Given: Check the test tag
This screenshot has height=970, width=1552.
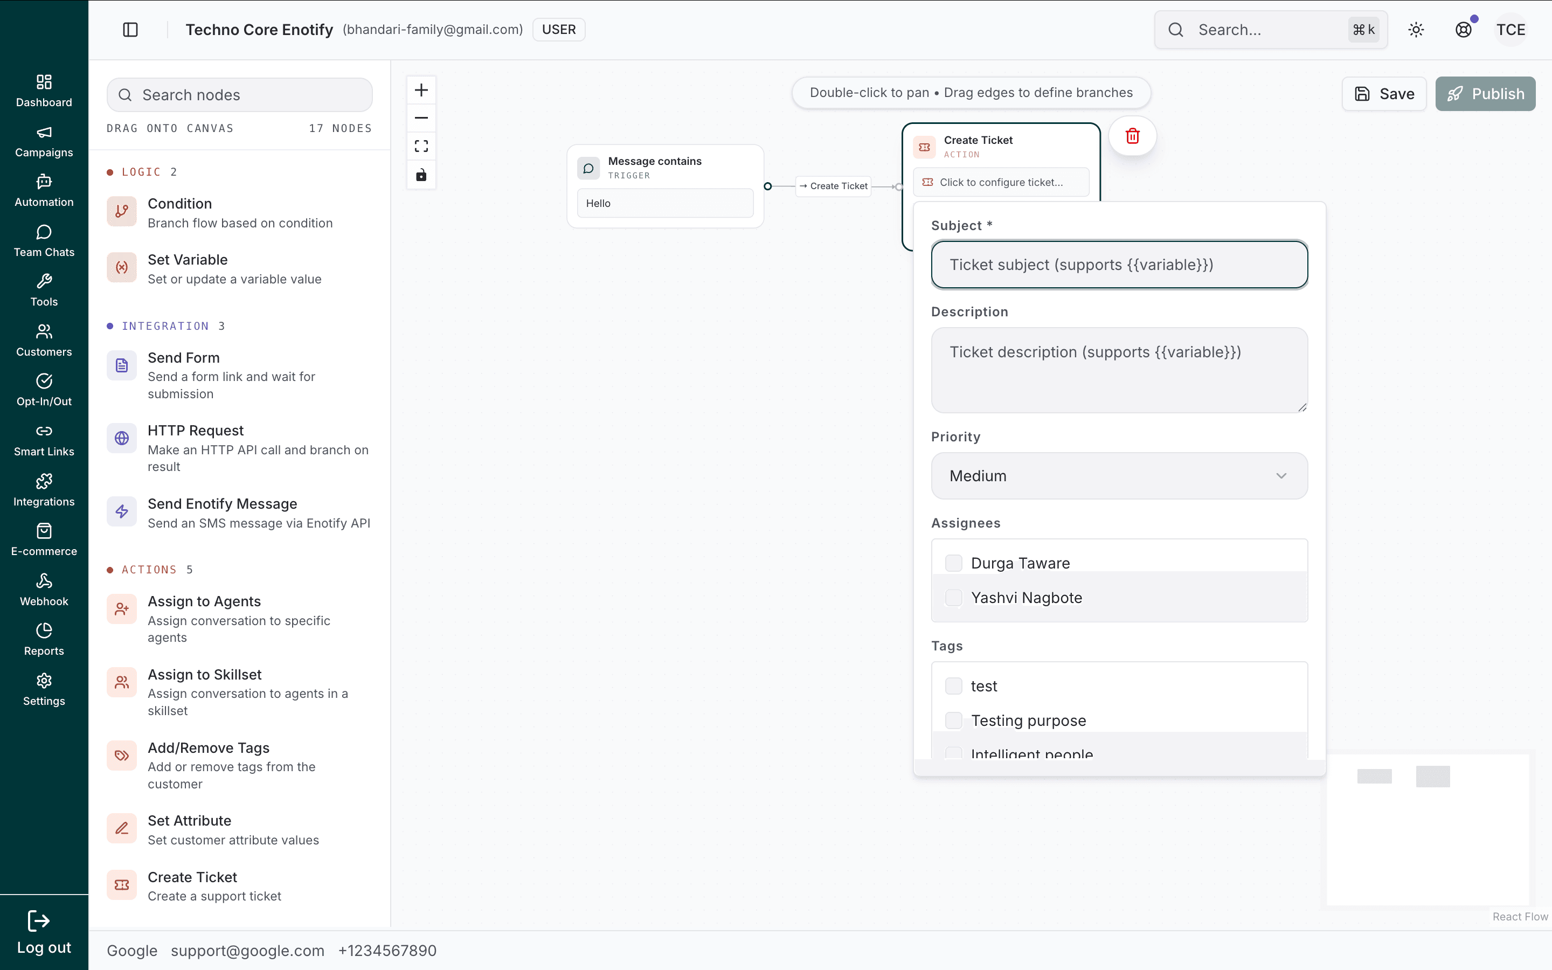Looking at the screenshot, I should pyautogui.click(x=954, y=686).
